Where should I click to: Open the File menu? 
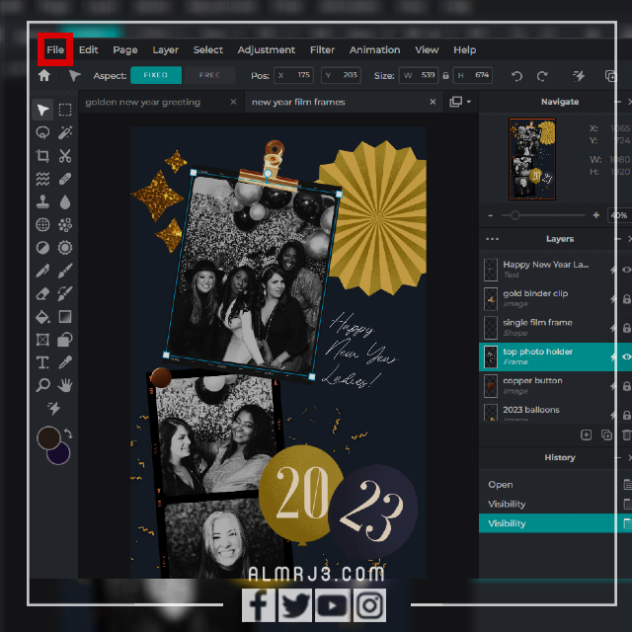55,49
